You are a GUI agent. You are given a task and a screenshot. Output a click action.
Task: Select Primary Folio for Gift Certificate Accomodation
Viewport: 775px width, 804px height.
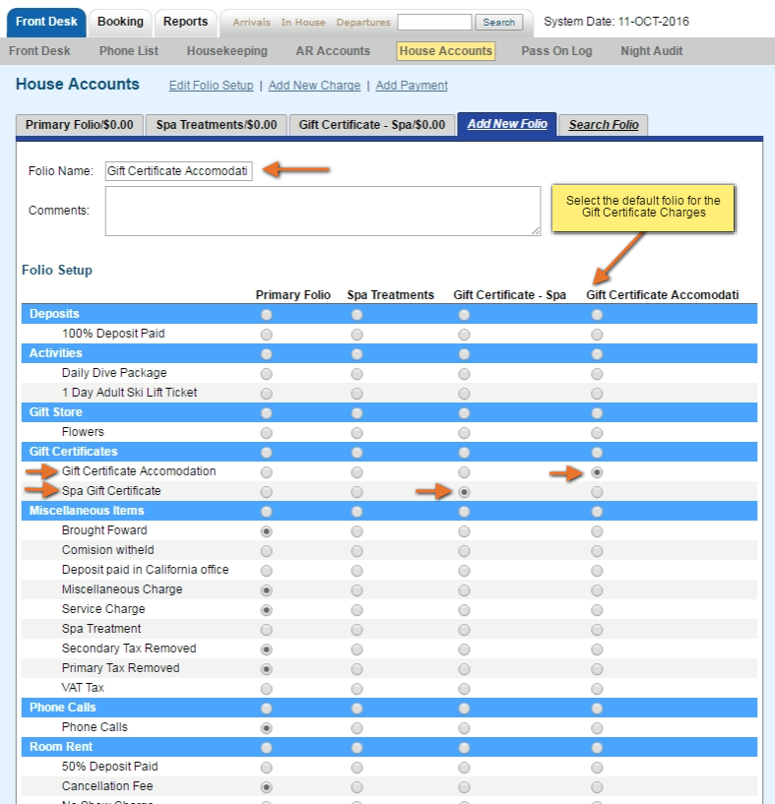point(266,472)
